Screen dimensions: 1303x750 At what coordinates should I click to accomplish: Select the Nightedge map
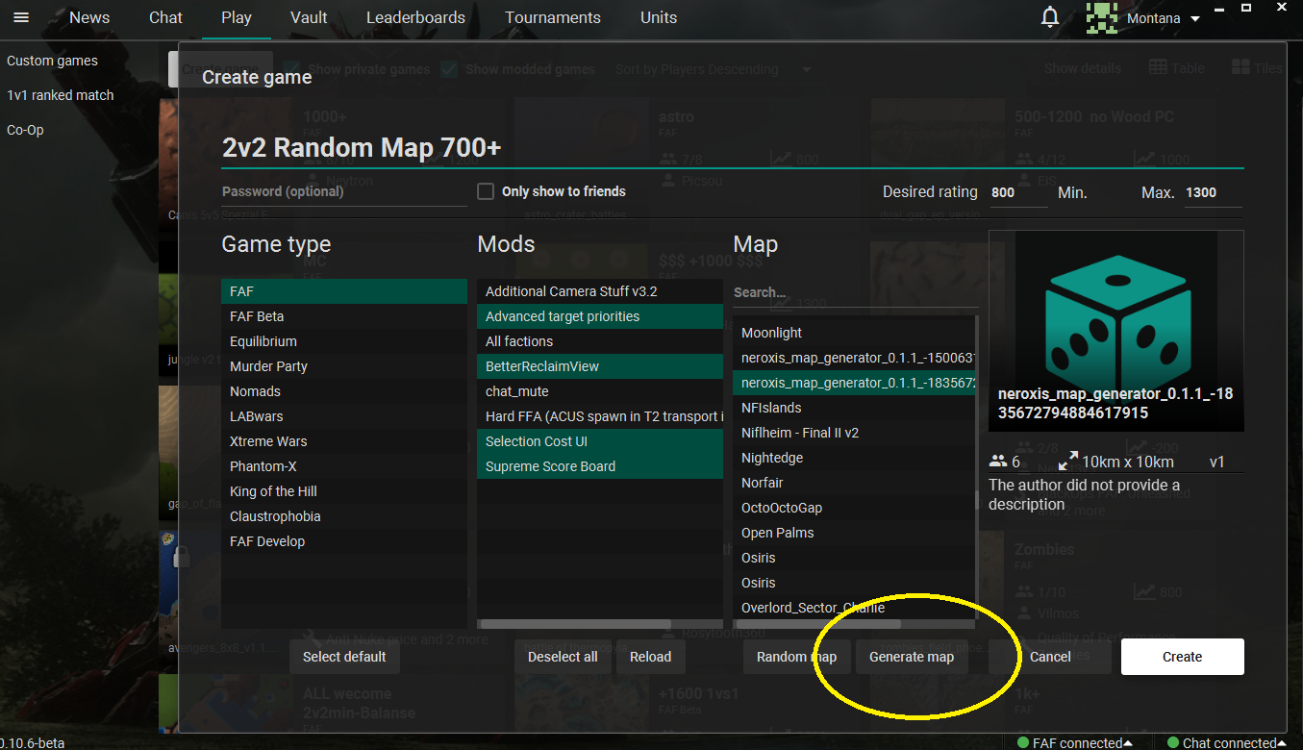(854, 458)
